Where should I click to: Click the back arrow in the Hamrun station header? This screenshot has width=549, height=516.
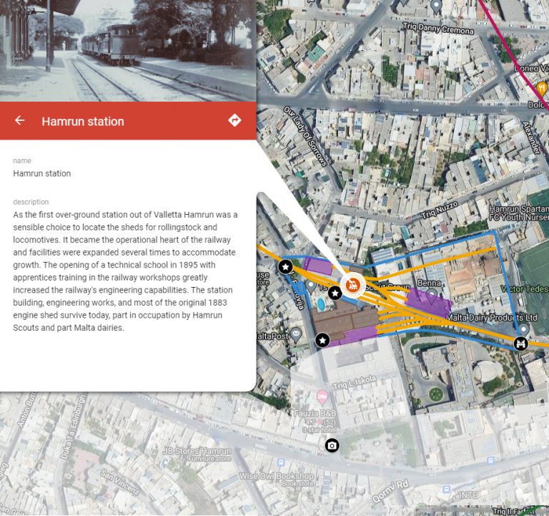tap(20, 121)
